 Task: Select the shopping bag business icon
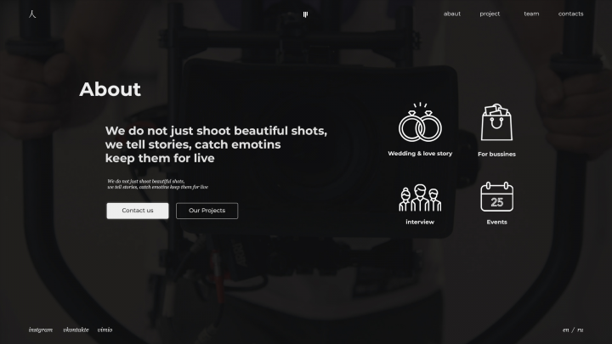tap(496, 122)
